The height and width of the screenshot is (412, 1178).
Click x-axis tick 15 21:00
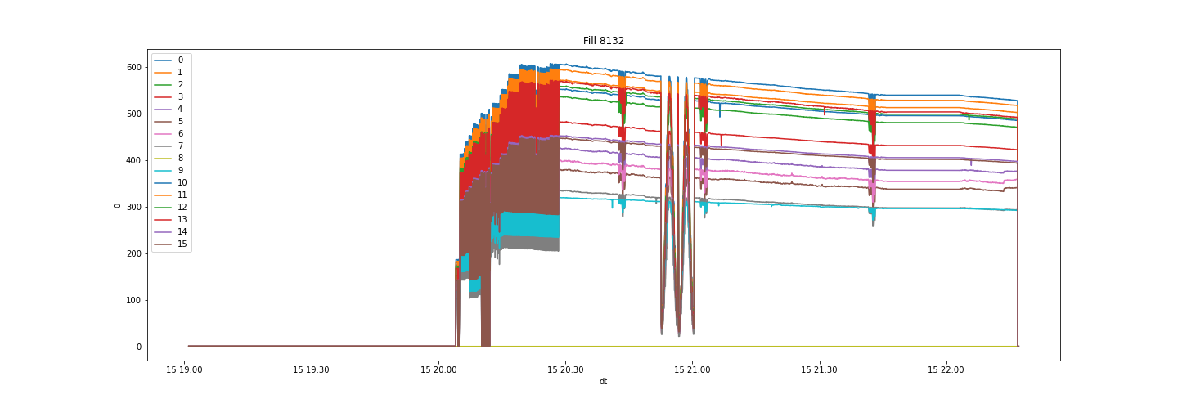click(x=692, y=369)
